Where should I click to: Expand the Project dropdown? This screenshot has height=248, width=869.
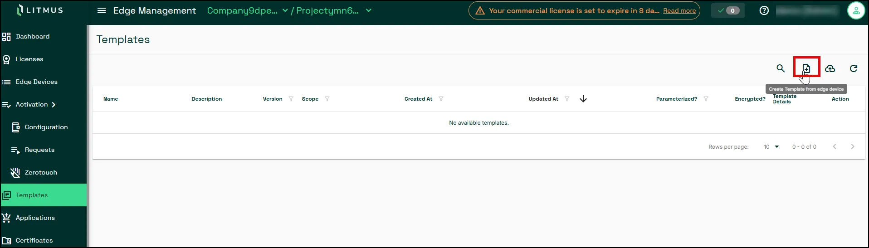coord(369,10)
